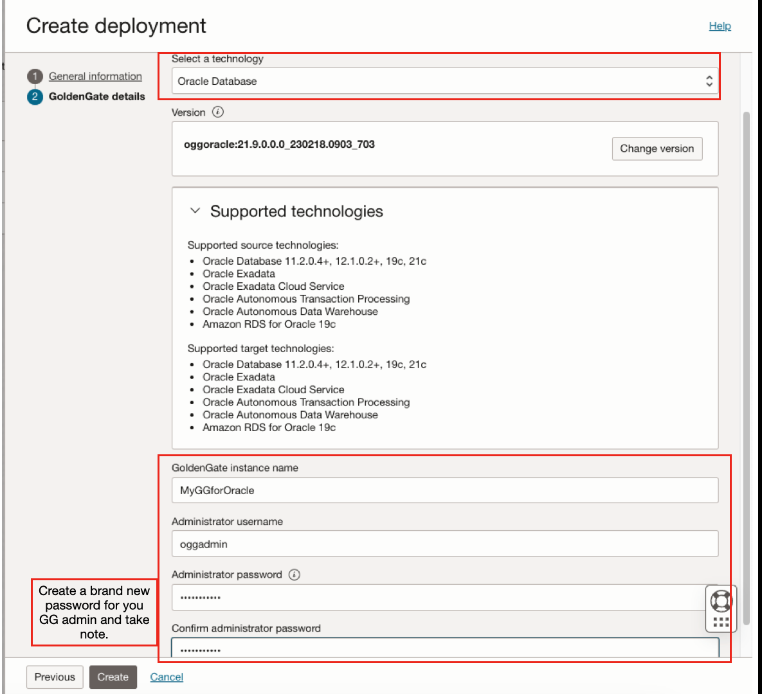Click the Confirm administrator password field
Screen dimensions: 762x694
click(x=445, y=648)
